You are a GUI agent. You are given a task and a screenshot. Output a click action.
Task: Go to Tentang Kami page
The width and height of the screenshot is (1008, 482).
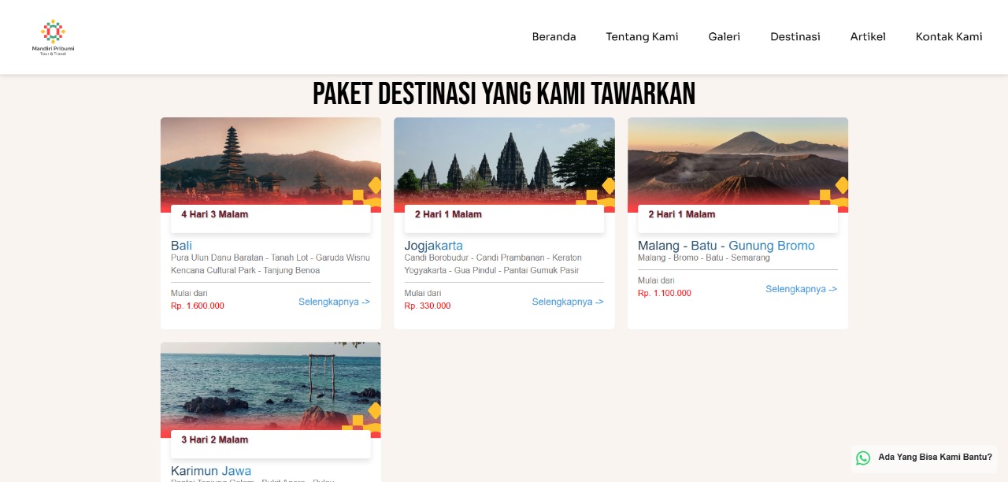[642, 37]
